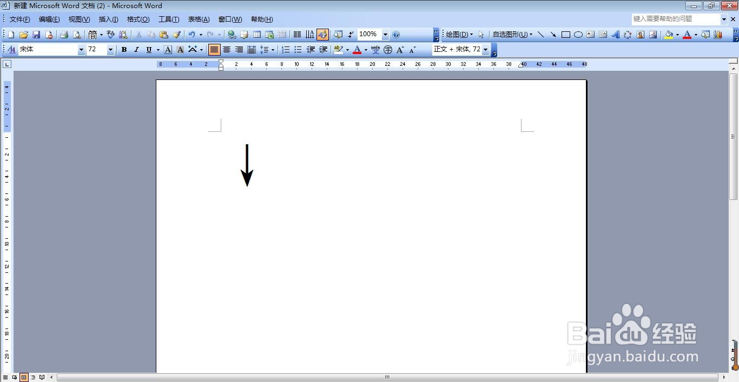This screenshot has height=382, width=739.
Task: Open the 自选图形(U) autoshapes dropdown
Action: (512, 35)
